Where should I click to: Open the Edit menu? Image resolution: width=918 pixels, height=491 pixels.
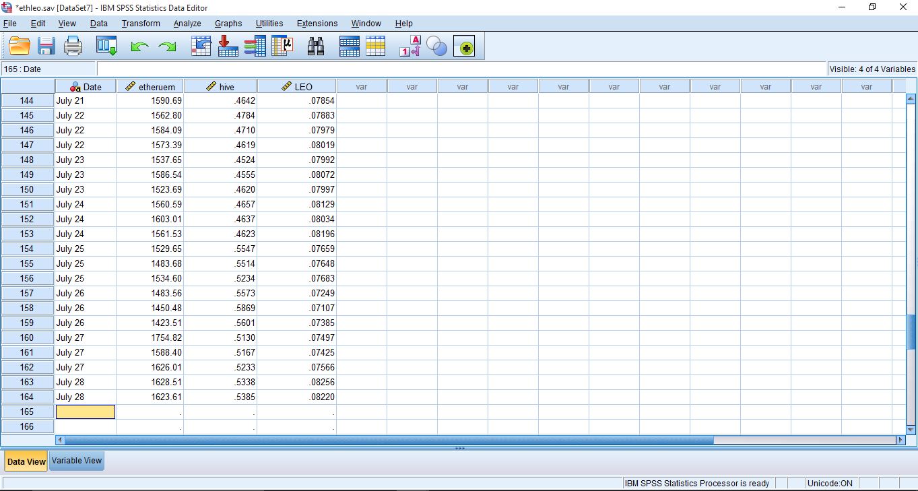point(38,24)
